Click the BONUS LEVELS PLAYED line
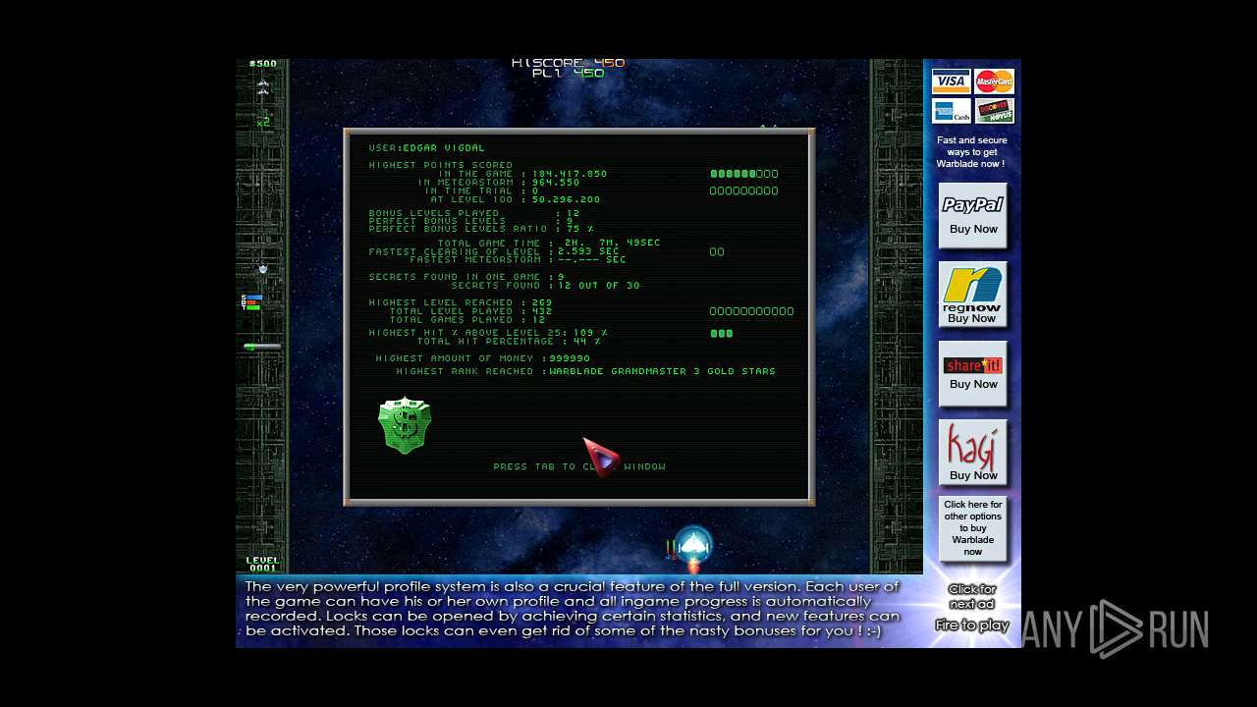The image size is (1257, 707). [474, 213]
